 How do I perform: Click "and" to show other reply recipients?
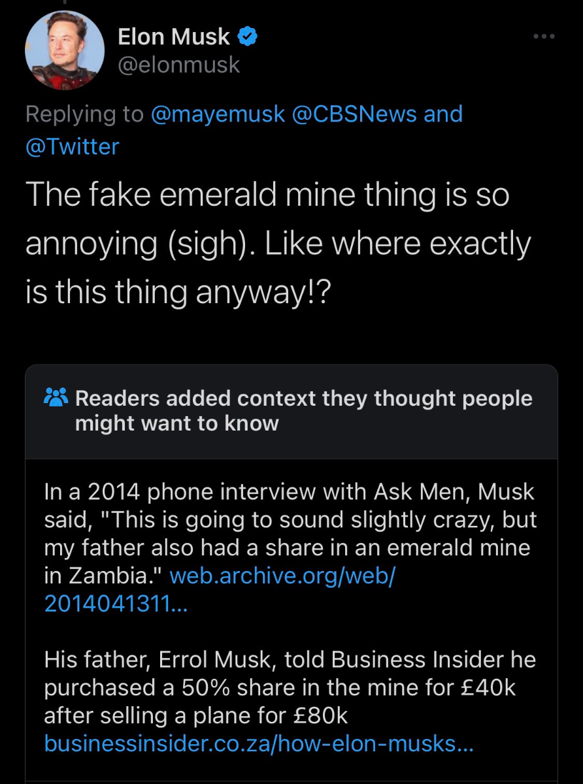click(443, 114)
